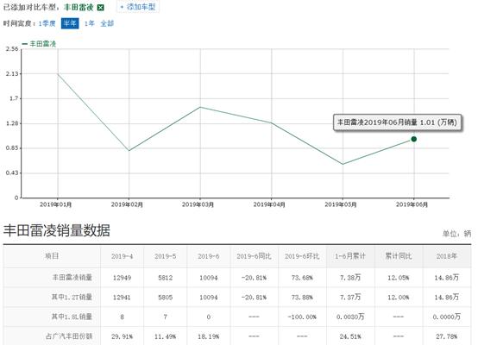This screenshot has width=478, height=345.
Task: Click the 2019年03月 axis label
Action: [x=198, y=204]
